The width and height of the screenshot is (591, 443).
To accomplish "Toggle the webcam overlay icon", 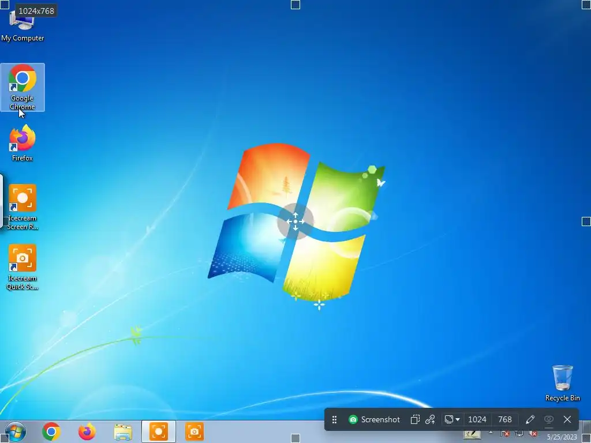I will click(x=549, y=419).
